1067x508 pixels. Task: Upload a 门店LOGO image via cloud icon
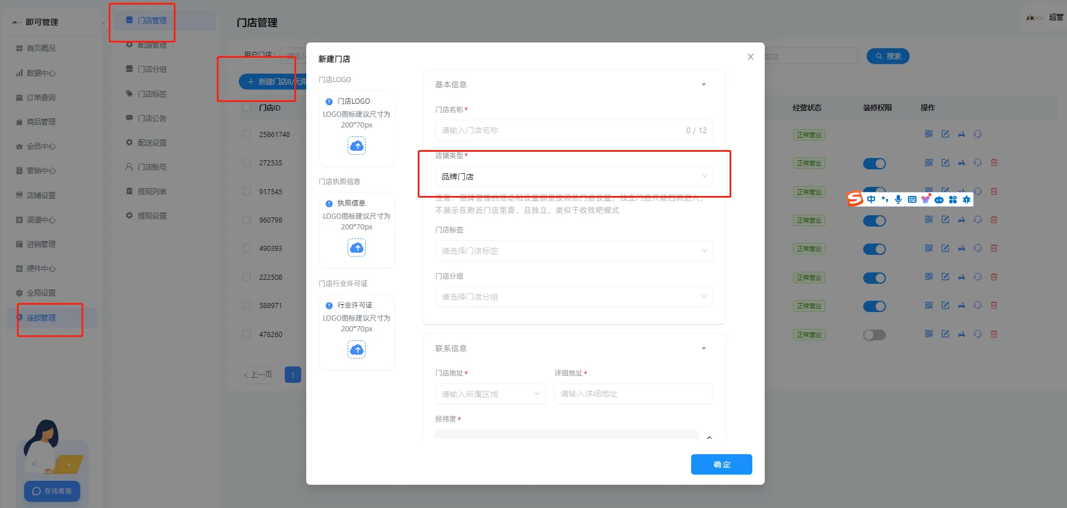click(x=357, y=146)
